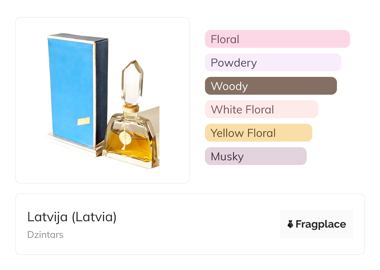Select the Musky accord bar
The height and width of the screenshot is (270, 380).
(x=256, y=156)
